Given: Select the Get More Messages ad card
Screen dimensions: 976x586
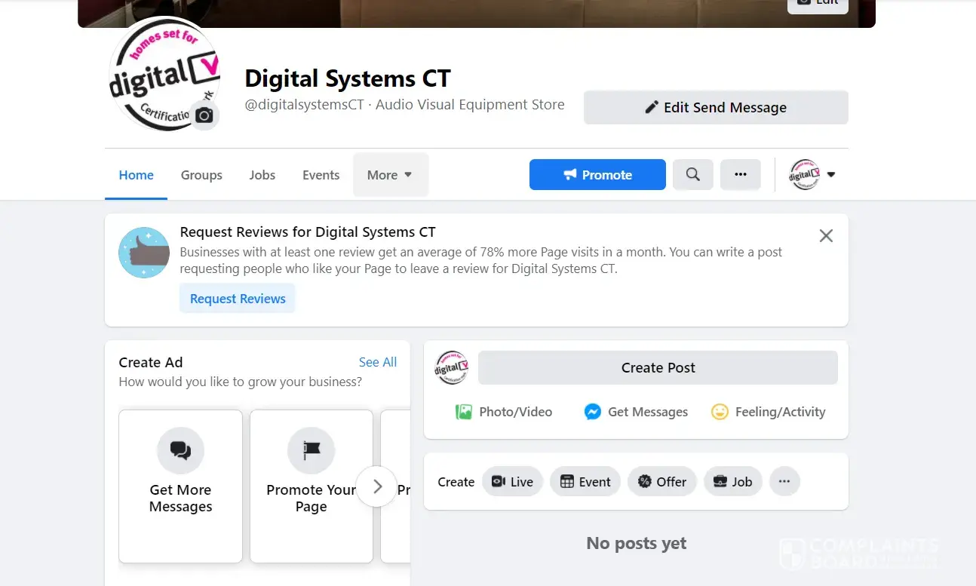Looking at the screenshot, I should [x=180, y=486].
